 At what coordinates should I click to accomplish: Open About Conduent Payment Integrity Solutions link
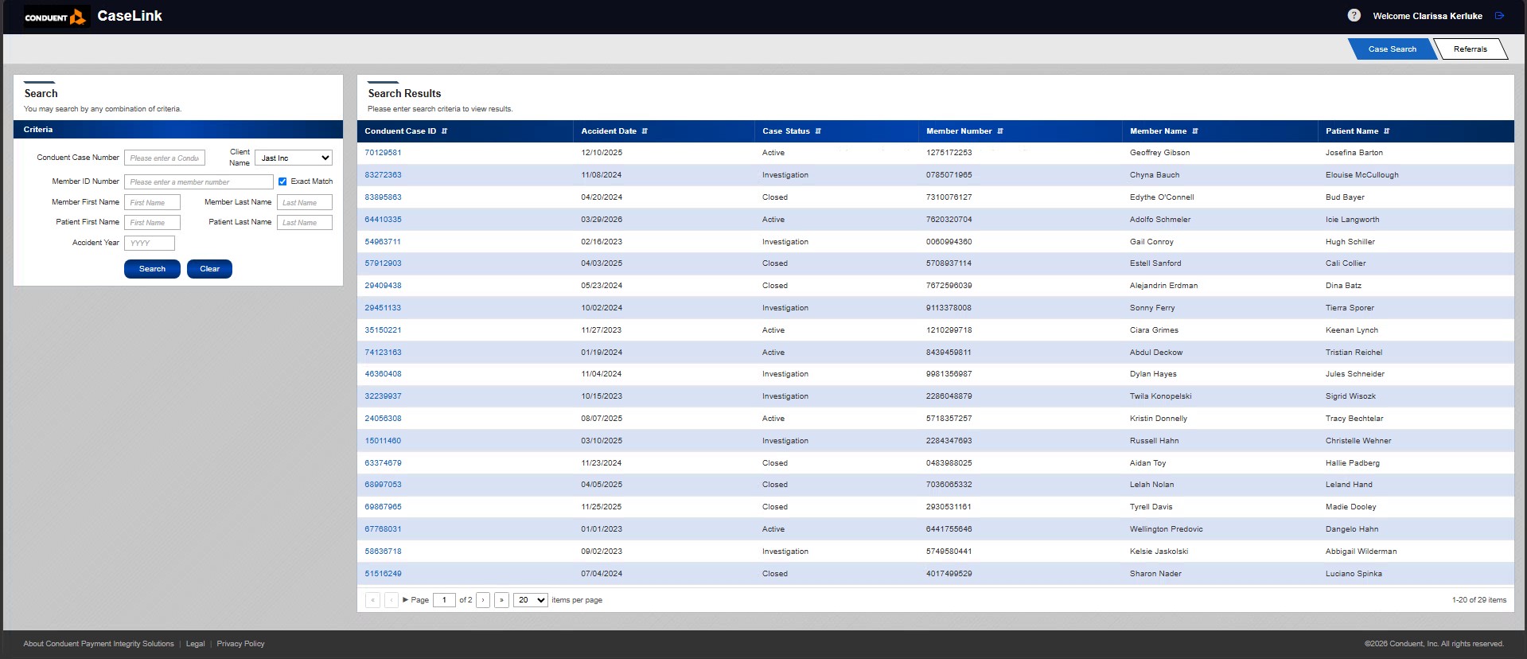pyautogui.click(x=99, y=644)
